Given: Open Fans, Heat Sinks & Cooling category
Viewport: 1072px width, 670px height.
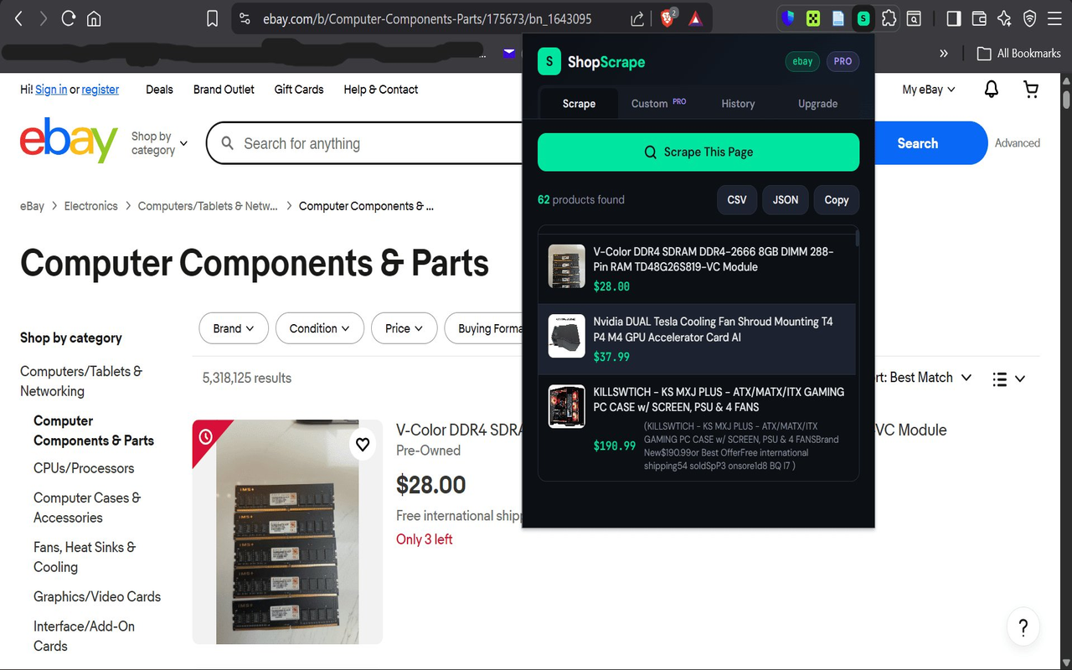Looking at the screenshot, I should [85, 557].
